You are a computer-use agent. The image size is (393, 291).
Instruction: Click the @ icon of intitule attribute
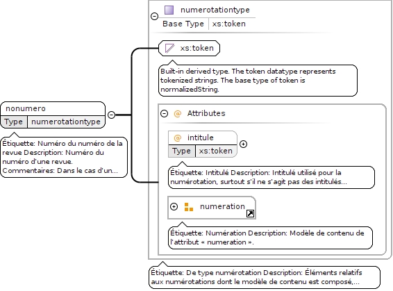tap(178, 138)
